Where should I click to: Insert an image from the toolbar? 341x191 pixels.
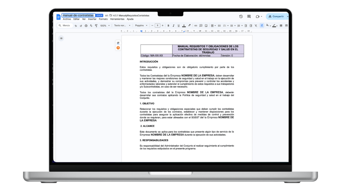click(206, 25)
